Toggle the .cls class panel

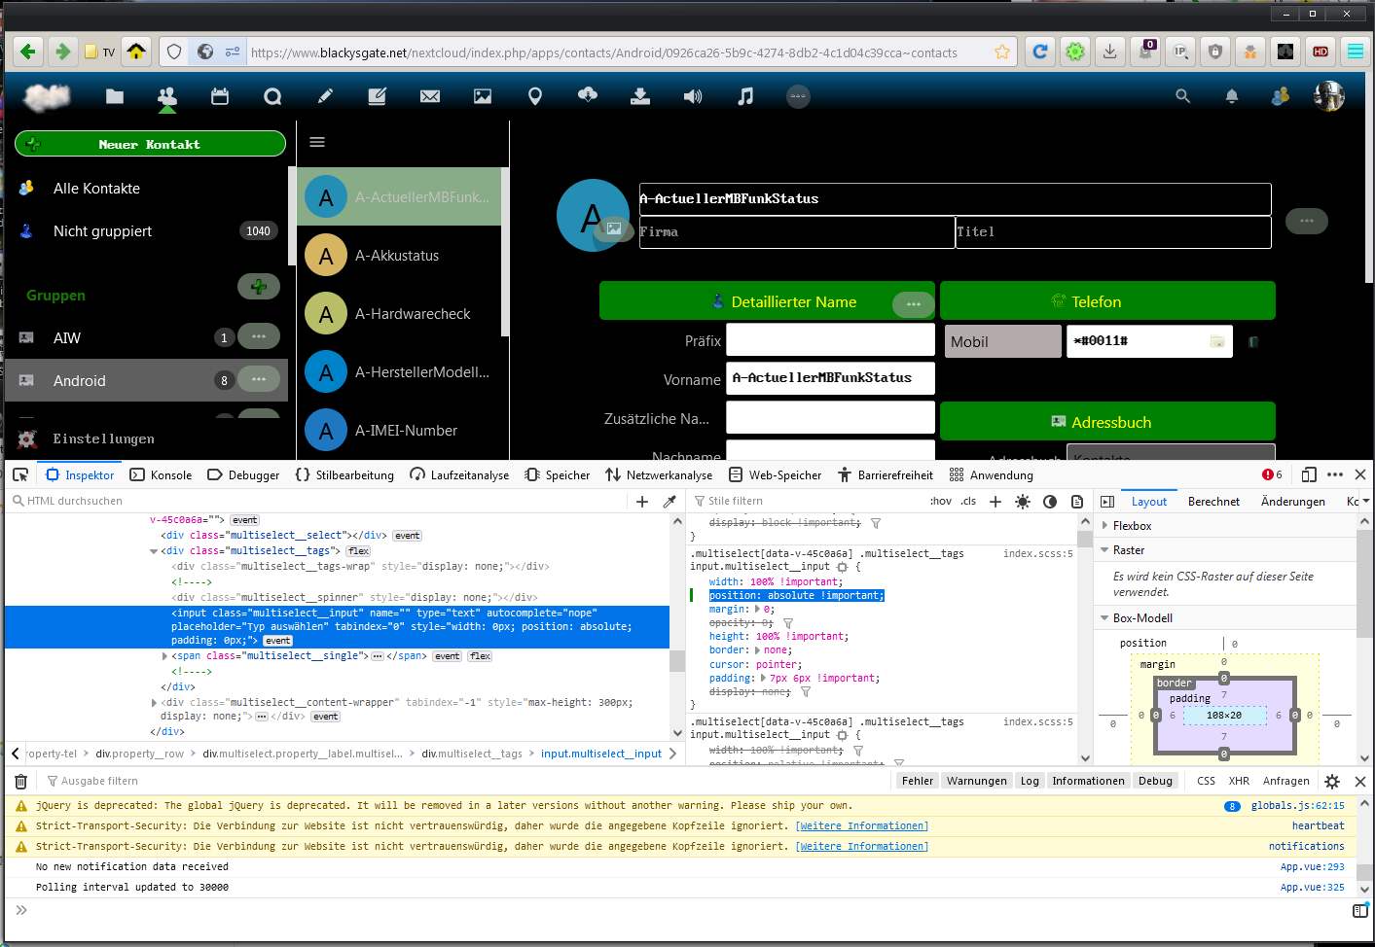968,502
